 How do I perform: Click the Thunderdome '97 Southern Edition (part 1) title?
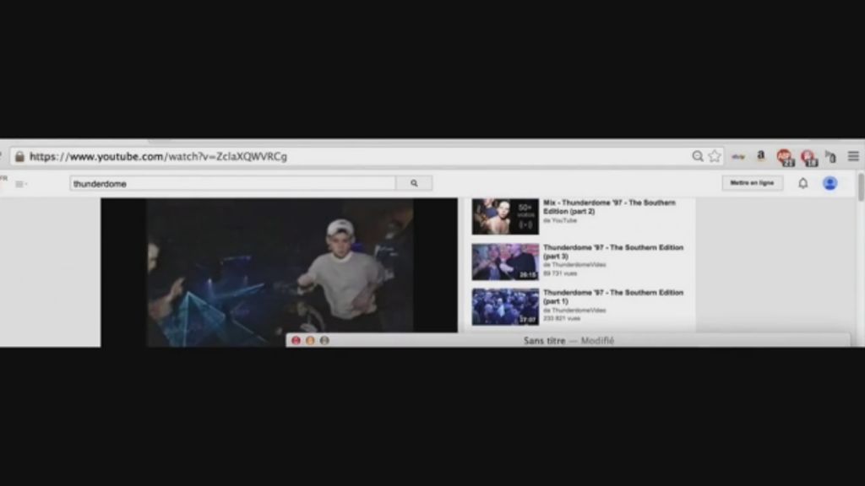click(x=613, y=297)
